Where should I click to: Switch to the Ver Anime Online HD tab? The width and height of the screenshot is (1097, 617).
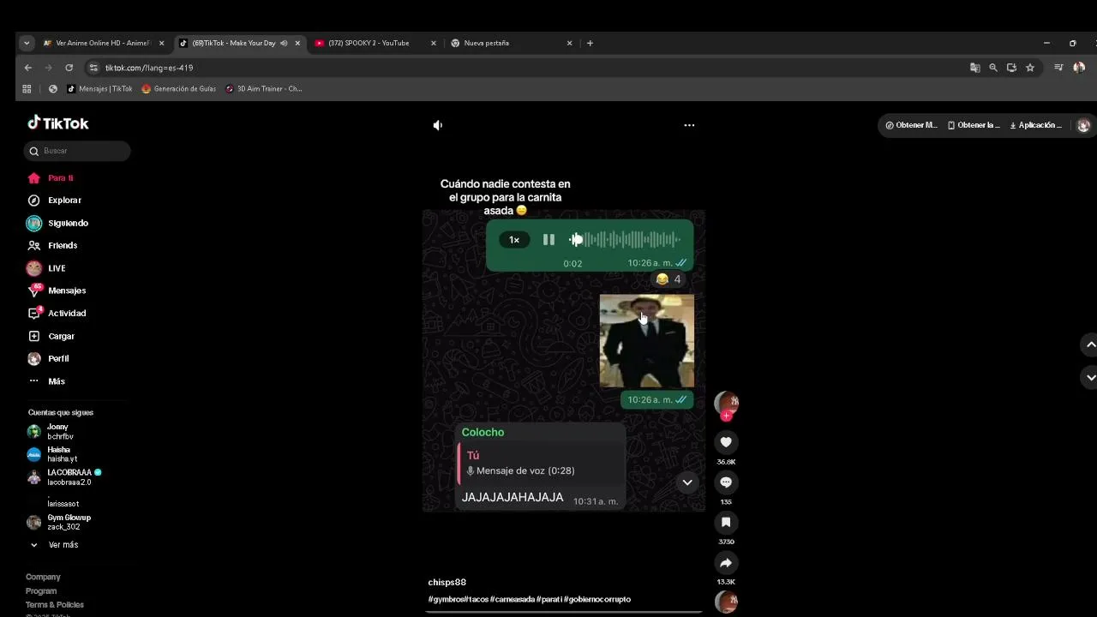102,43
